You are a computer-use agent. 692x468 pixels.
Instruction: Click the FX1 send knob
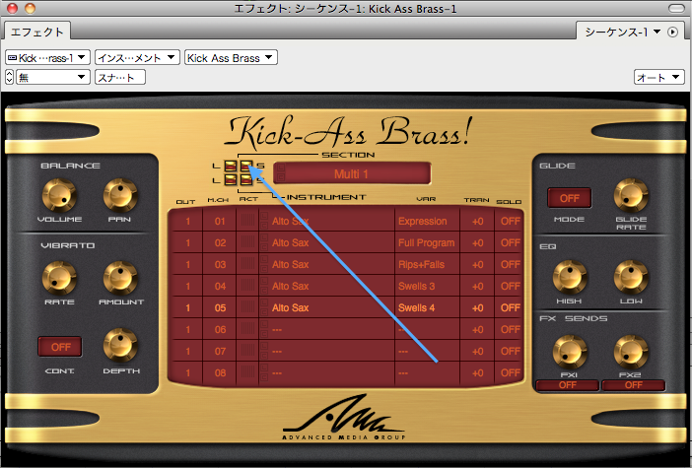570,352
